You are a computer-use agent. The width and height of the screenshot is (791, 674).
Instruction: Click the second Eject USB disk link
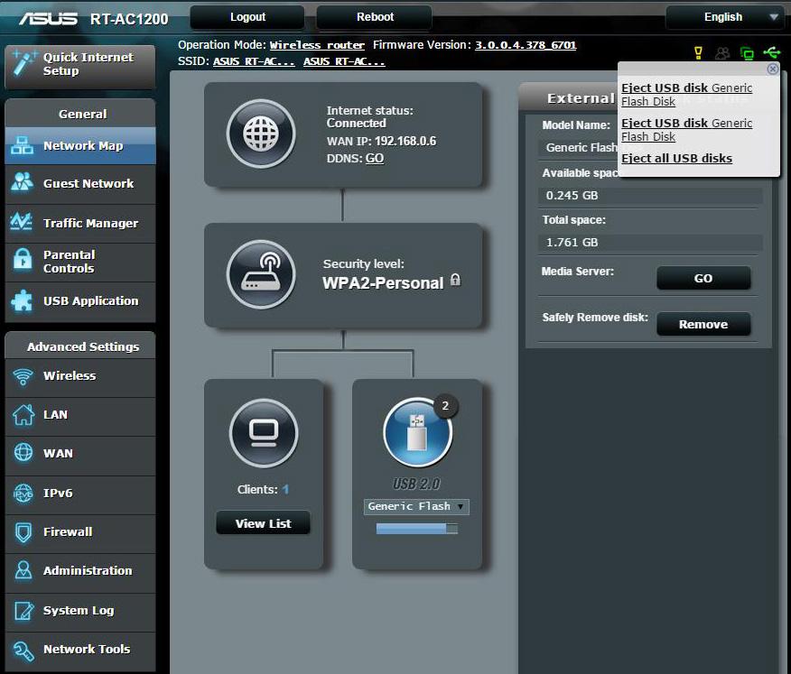point(686,130)
